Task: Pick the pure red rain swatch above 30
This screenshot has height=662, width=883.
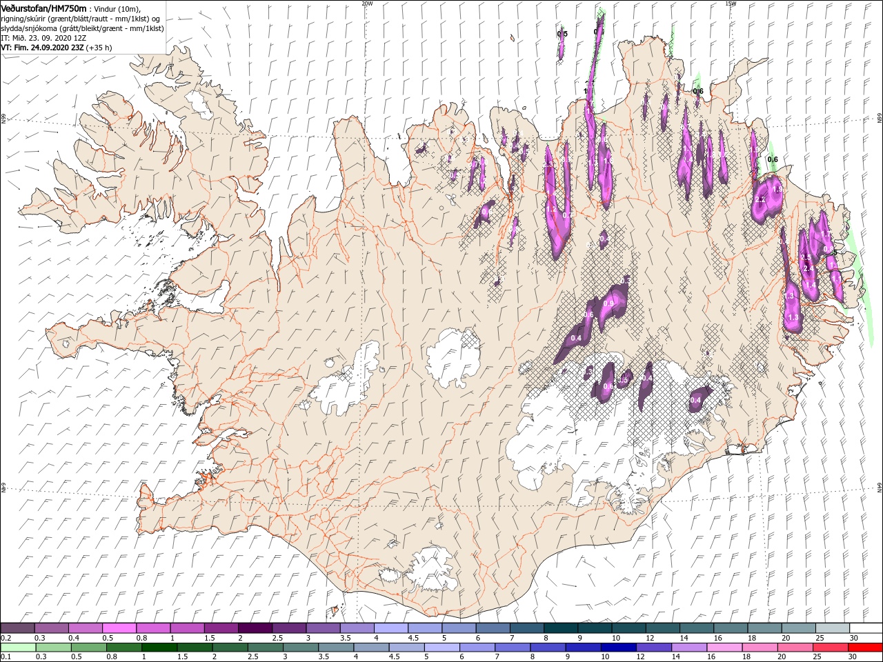Action: coord(866,648)
